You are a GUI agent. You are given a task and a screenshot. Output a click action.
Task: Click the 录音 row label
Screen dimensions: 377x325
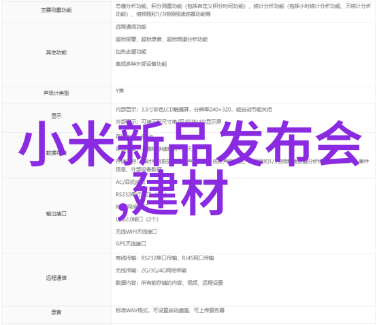56,312
